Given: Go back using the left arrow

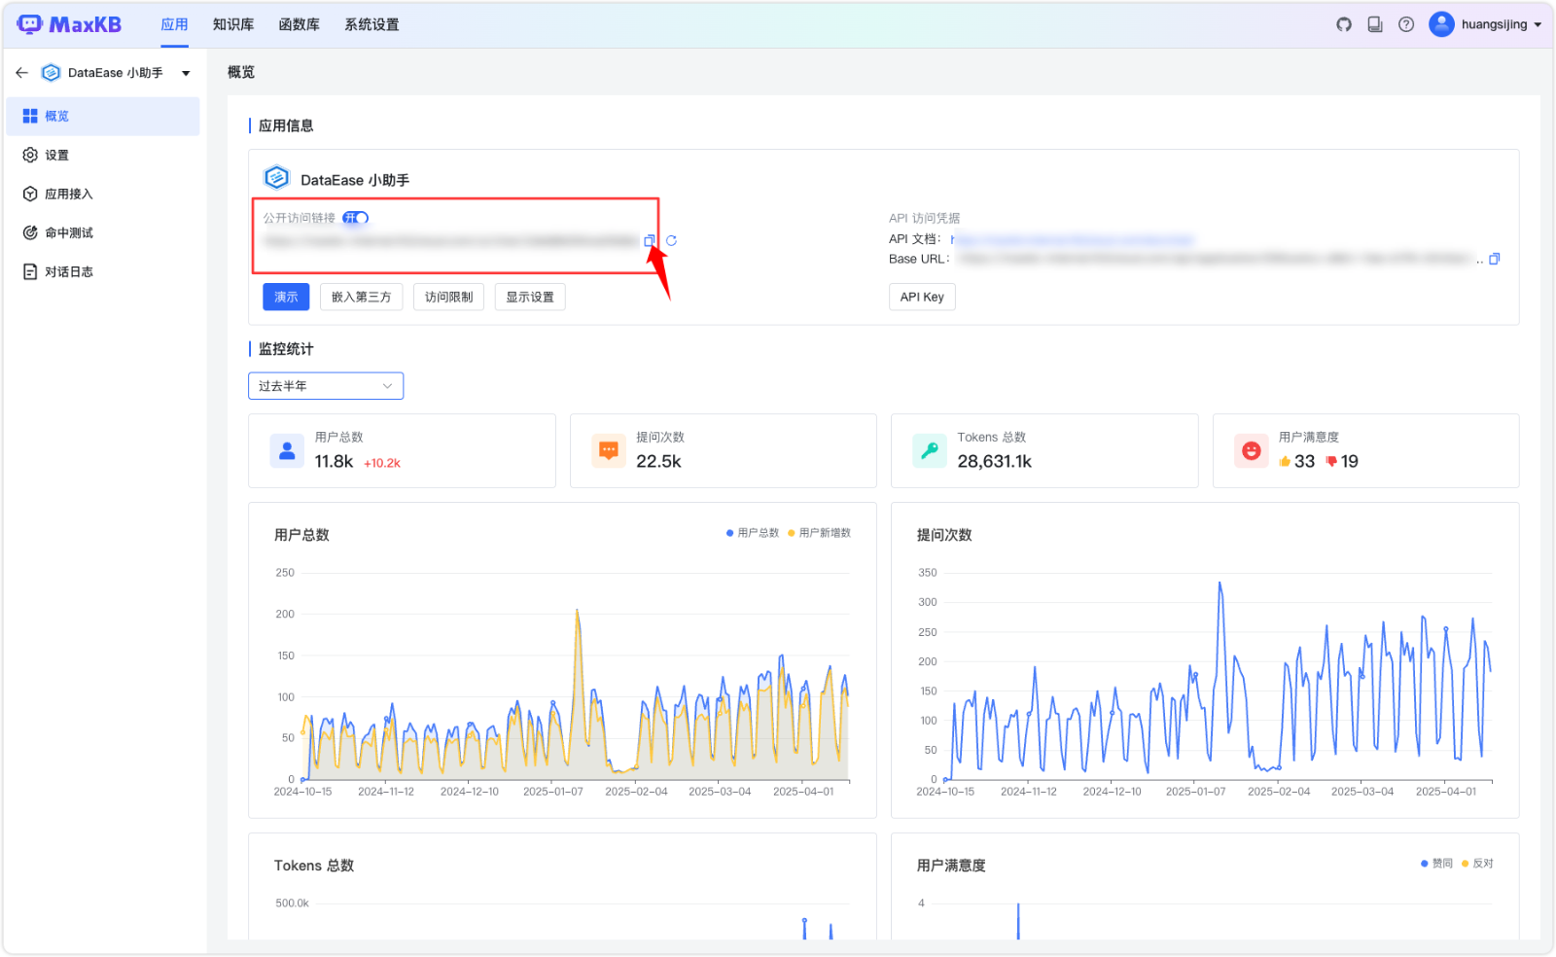Looking at the screenshot, I should click(x=21, y=73).
